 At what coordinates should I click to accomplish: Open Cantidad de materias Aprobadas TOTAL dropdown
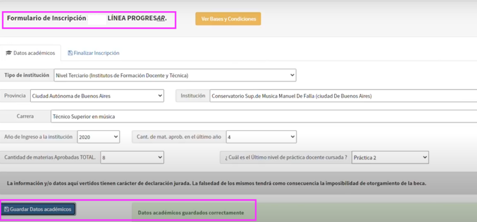pos(132,157)
